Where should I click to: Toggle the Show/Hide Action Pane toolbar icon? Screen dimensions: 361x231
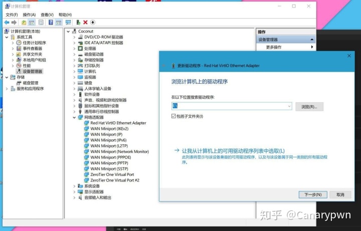59,23
